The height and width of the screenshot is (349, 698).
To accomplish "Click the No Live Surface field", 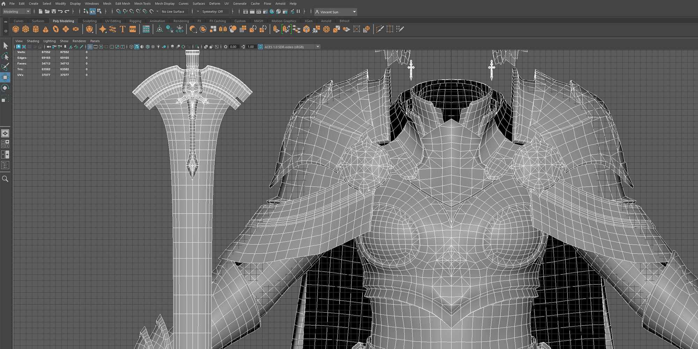I will (x=173, y=12).
